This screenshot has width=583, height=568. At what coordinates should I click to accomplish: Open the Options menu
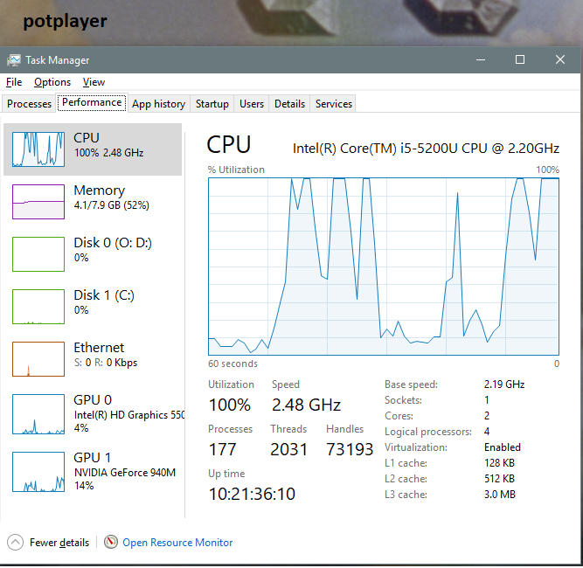point(52,82)
